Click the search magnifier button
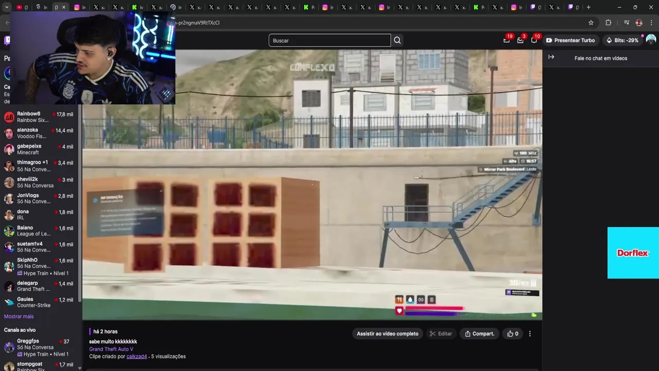 point(397,40)
